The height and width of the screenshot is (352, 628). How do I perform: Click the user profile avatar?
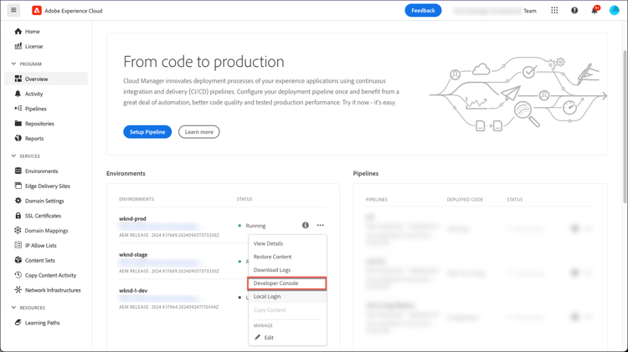coord(615,11)
